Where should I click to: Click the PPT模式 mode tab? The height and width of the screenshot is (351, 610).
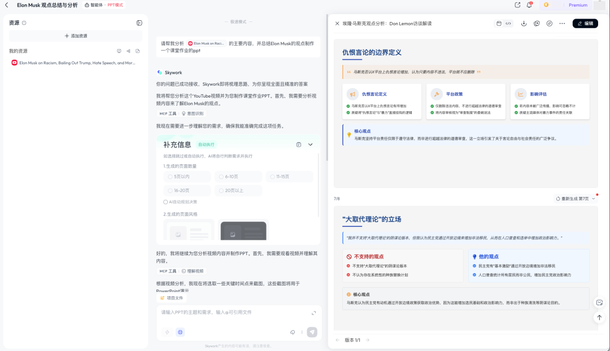115,5
